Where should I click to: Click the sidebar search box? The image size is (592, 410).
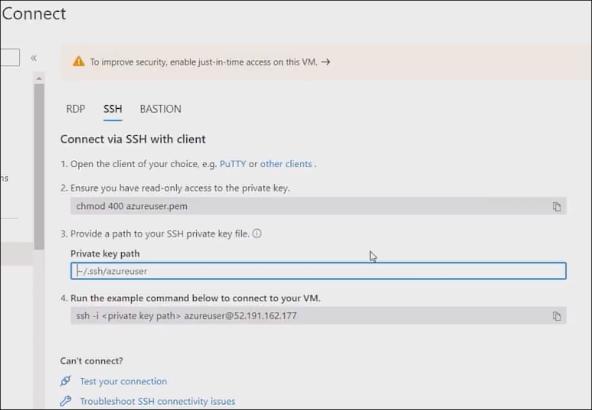(x=9, y=57)
